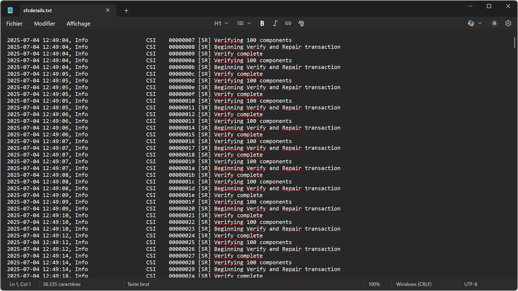
Task: Click 'Verify' on line 0000001b
Action: 224,175
